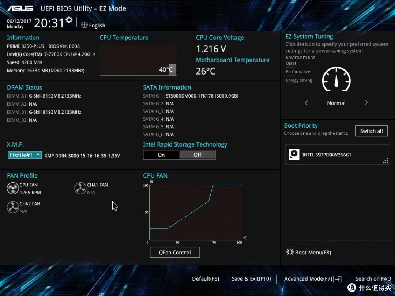This screenshot has height=296, width=395.
Task: Click 'BIOS Ver. 0608' text
Action: coord(64,46)
